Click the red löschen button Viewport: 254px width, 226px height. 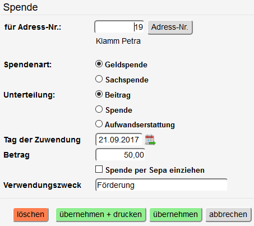[x=31, y=215]
